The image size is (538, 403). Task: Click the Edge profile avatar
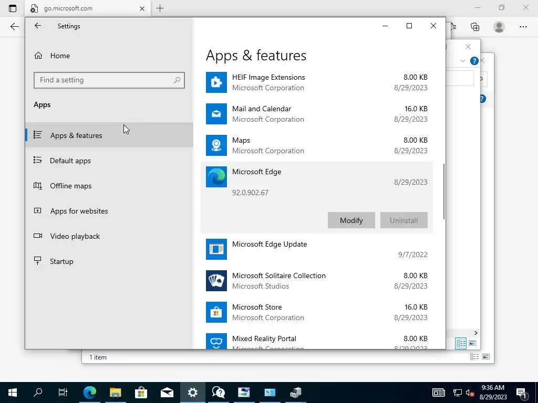pyautogui.click(x=499, y=27)
